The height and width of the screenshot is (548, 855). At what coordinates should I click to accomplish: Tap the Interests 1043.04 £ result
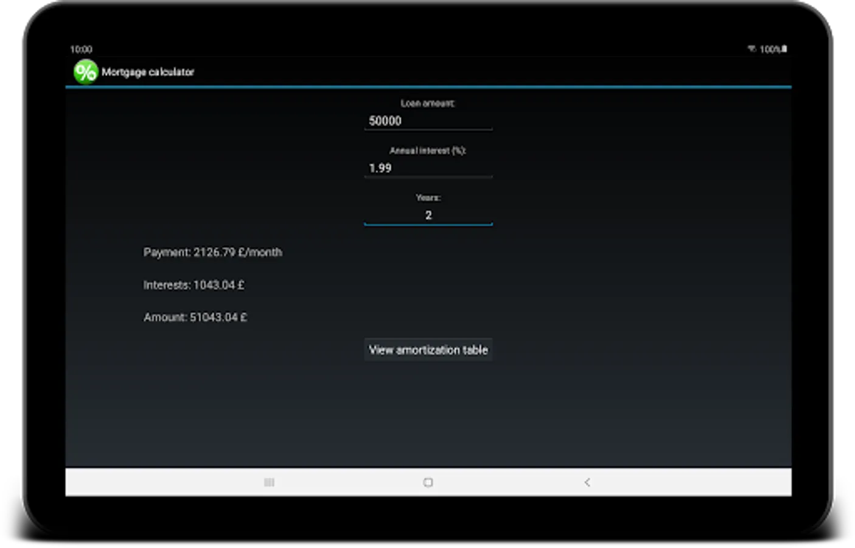pos(194,285)
